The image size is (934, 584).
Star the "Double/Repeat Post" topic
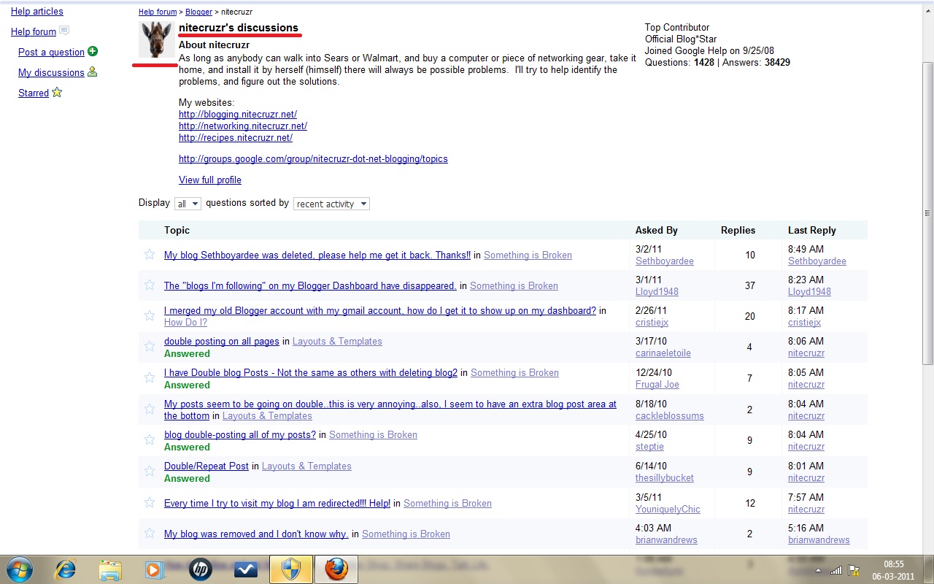pos(150,471)
